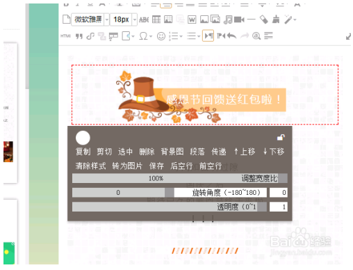Click 清除样式 to clear styles

pyautogui.click(x=90, y=166)
